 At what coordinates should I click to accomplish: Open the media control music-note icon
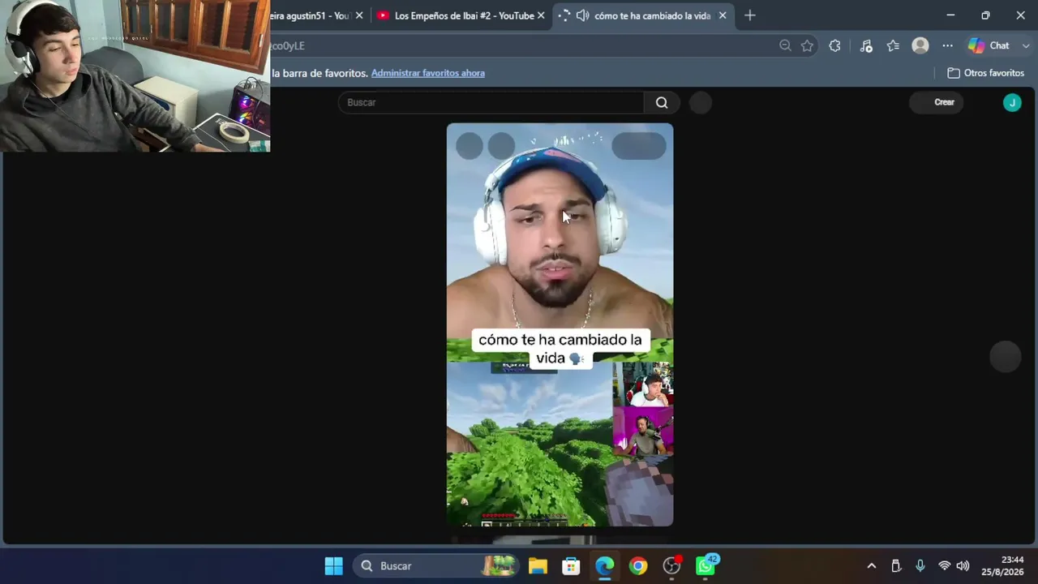[x=866, y=46]
